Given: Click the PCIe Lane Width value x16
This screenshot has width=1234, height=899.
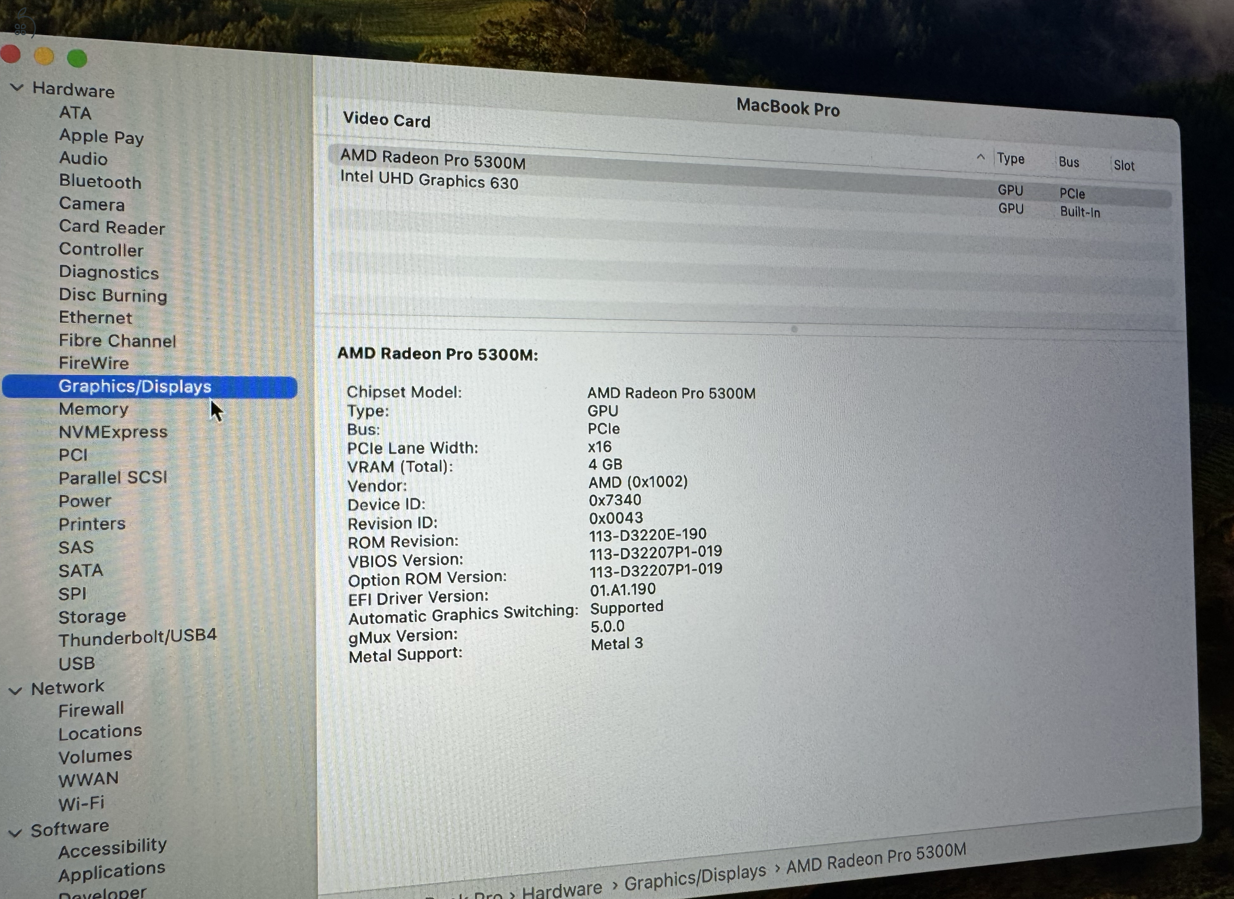Looking at the screenshot, I should coord(600,447).
